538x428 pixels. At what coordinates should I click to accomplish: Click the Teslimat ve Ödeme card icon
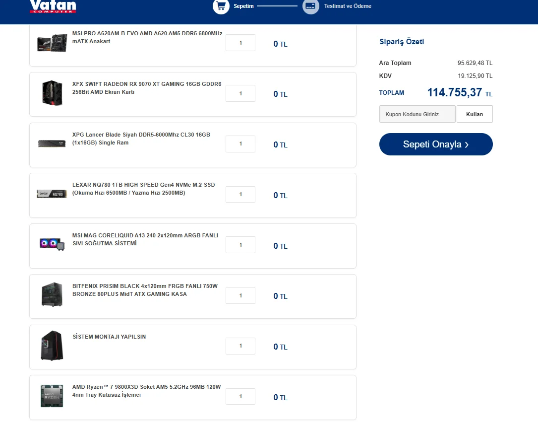[x=310, y=6]
